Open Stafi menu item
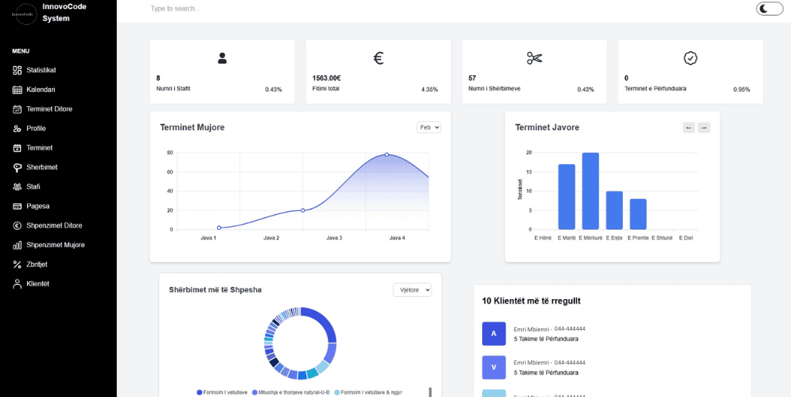Image resolution: width=791 pixels, height=397 pixels. 33,187
